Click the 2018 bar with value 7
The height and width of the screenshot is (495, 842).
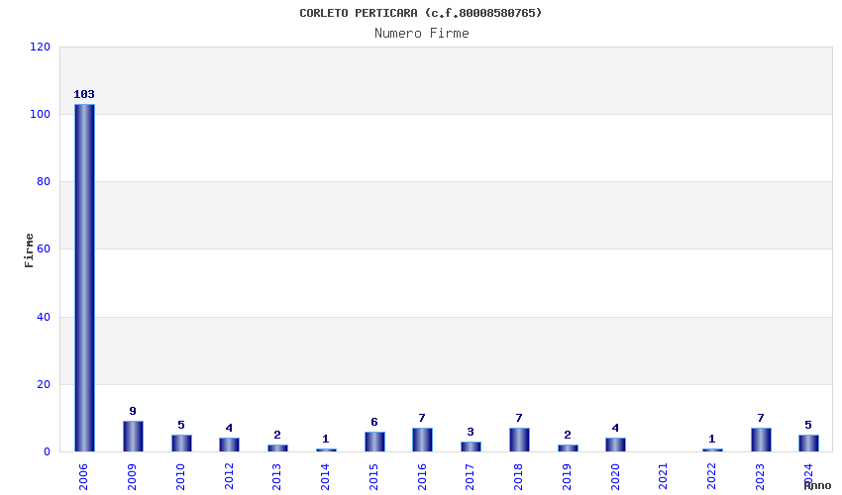coord(519,440)
